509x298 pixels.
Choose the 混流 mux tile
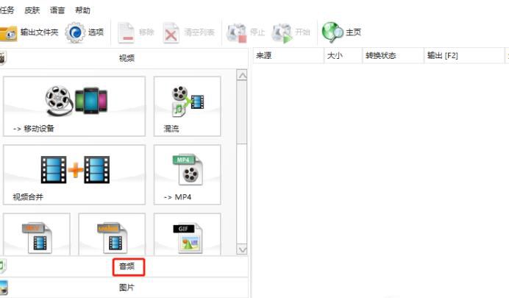click(187, 107)
